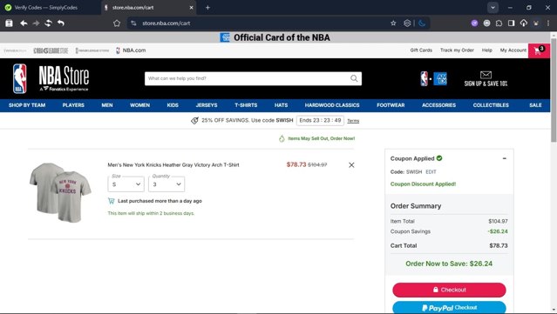Open the HARDWOOD CLASSICS menu
This screenshot has height=314, width=557.
click(x=332, y=105)
